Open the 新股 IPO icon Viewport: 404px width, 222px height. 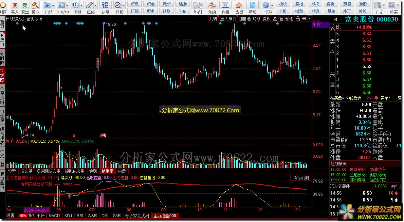click(x=252, y=6)
